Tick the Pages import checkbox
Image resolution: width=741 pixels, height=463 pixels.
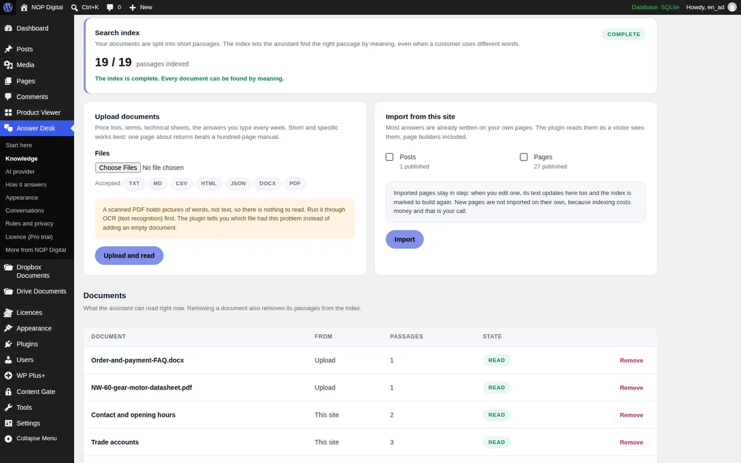[x=524, y=157]
